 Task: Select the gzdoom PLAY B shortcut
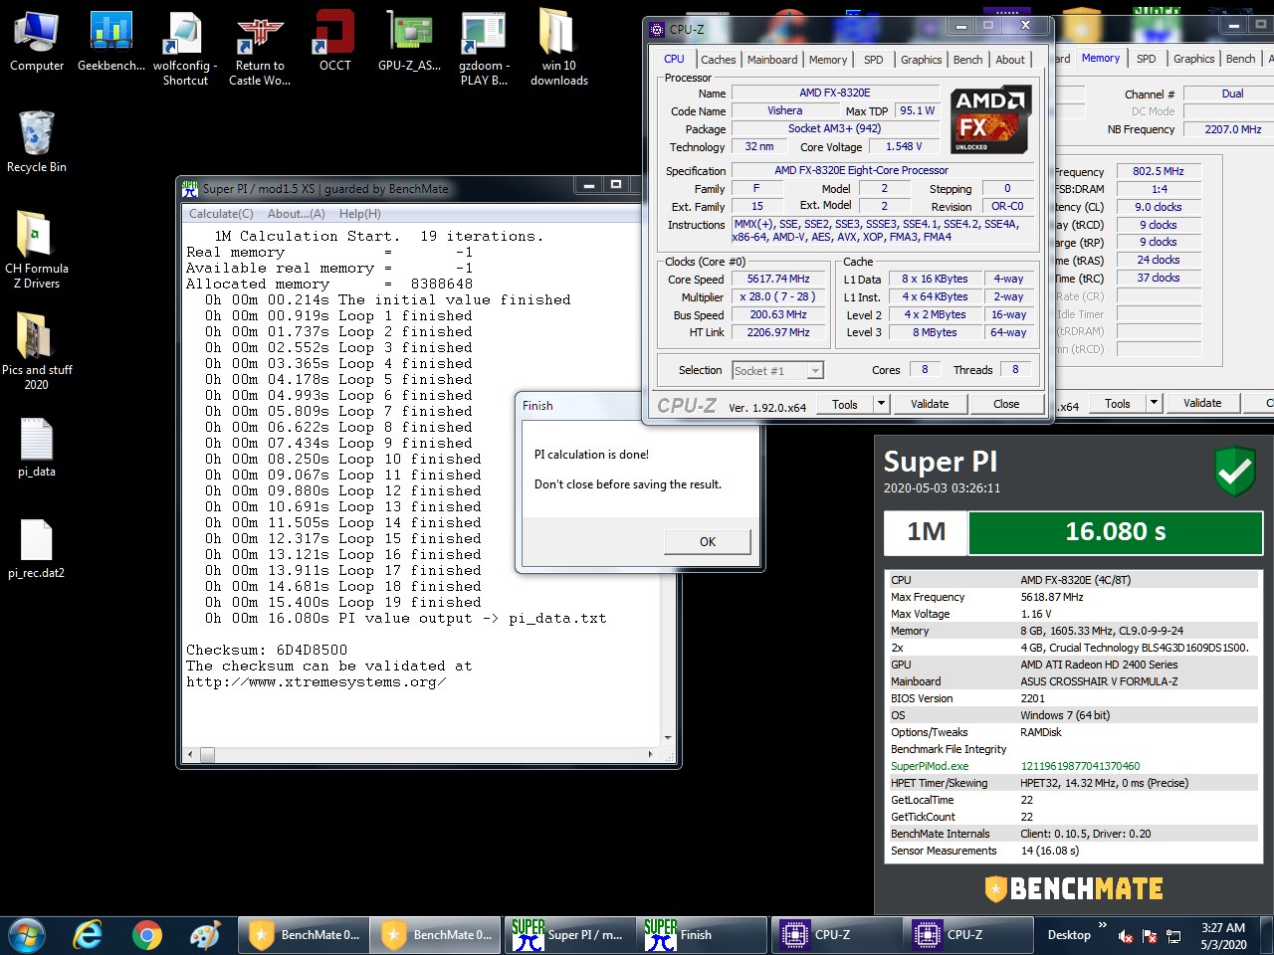[x=484, y=48]
